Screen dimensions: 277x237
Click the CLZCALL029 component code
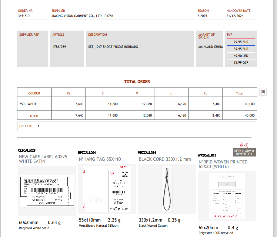click(27, 150)
